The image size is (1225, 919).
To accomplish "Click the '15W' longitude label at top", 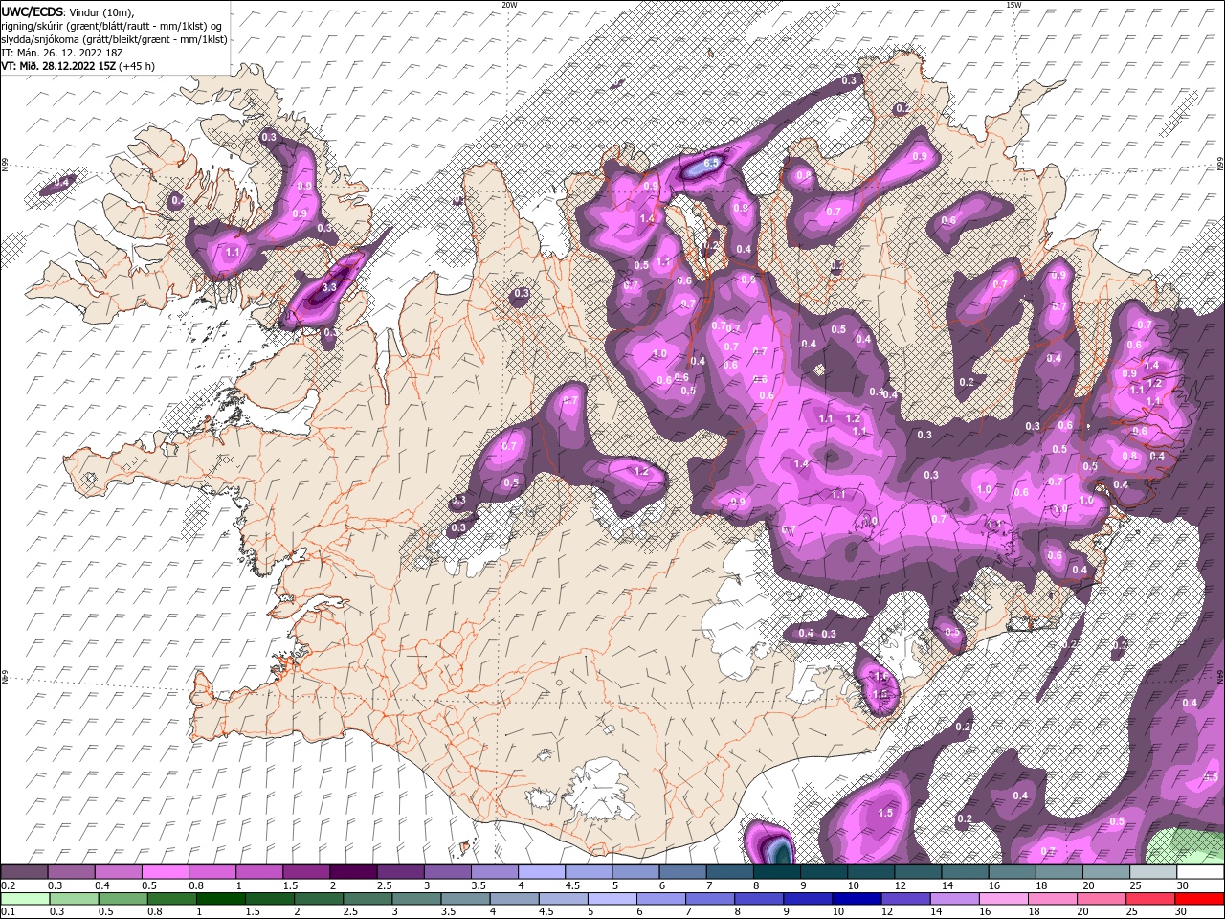I will pyautogui.click(x=1013, y=5).
